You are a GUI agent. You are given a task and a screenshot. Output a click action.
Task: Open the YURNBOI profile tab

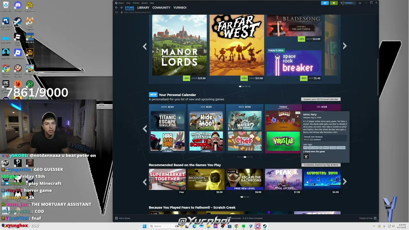(180, 8)
